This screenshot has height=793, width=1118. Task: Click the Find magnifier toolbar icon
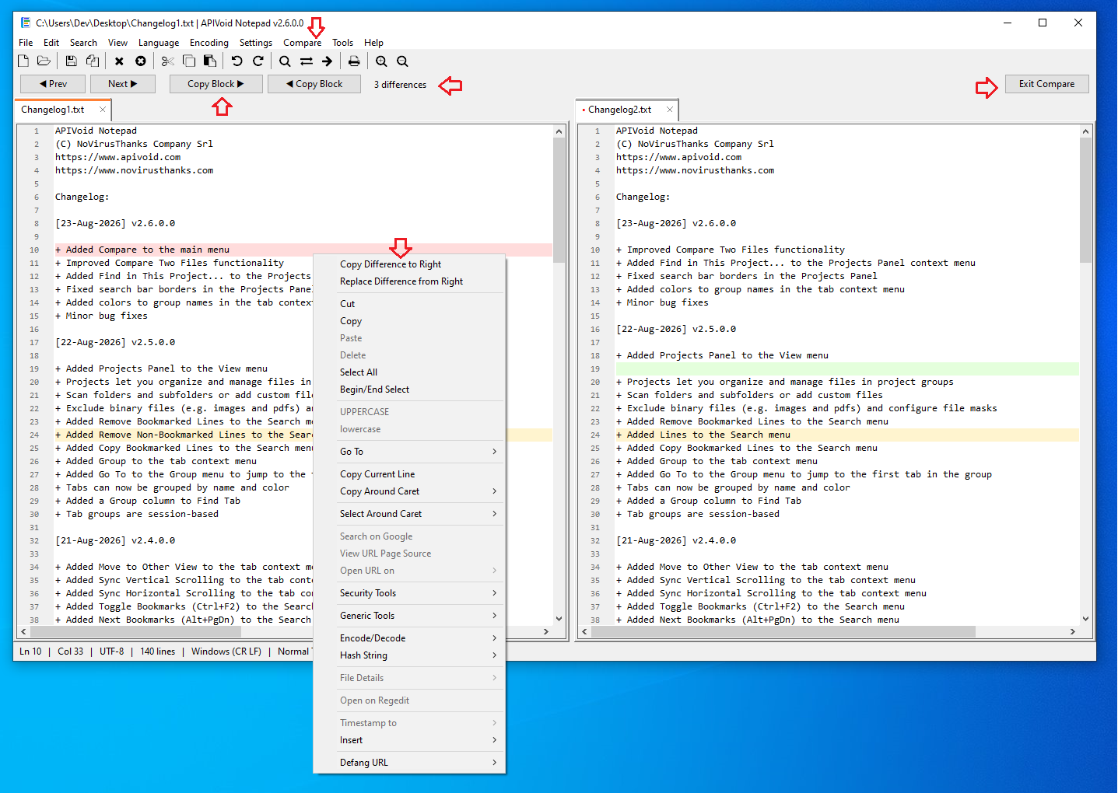[x=285, y=61]
